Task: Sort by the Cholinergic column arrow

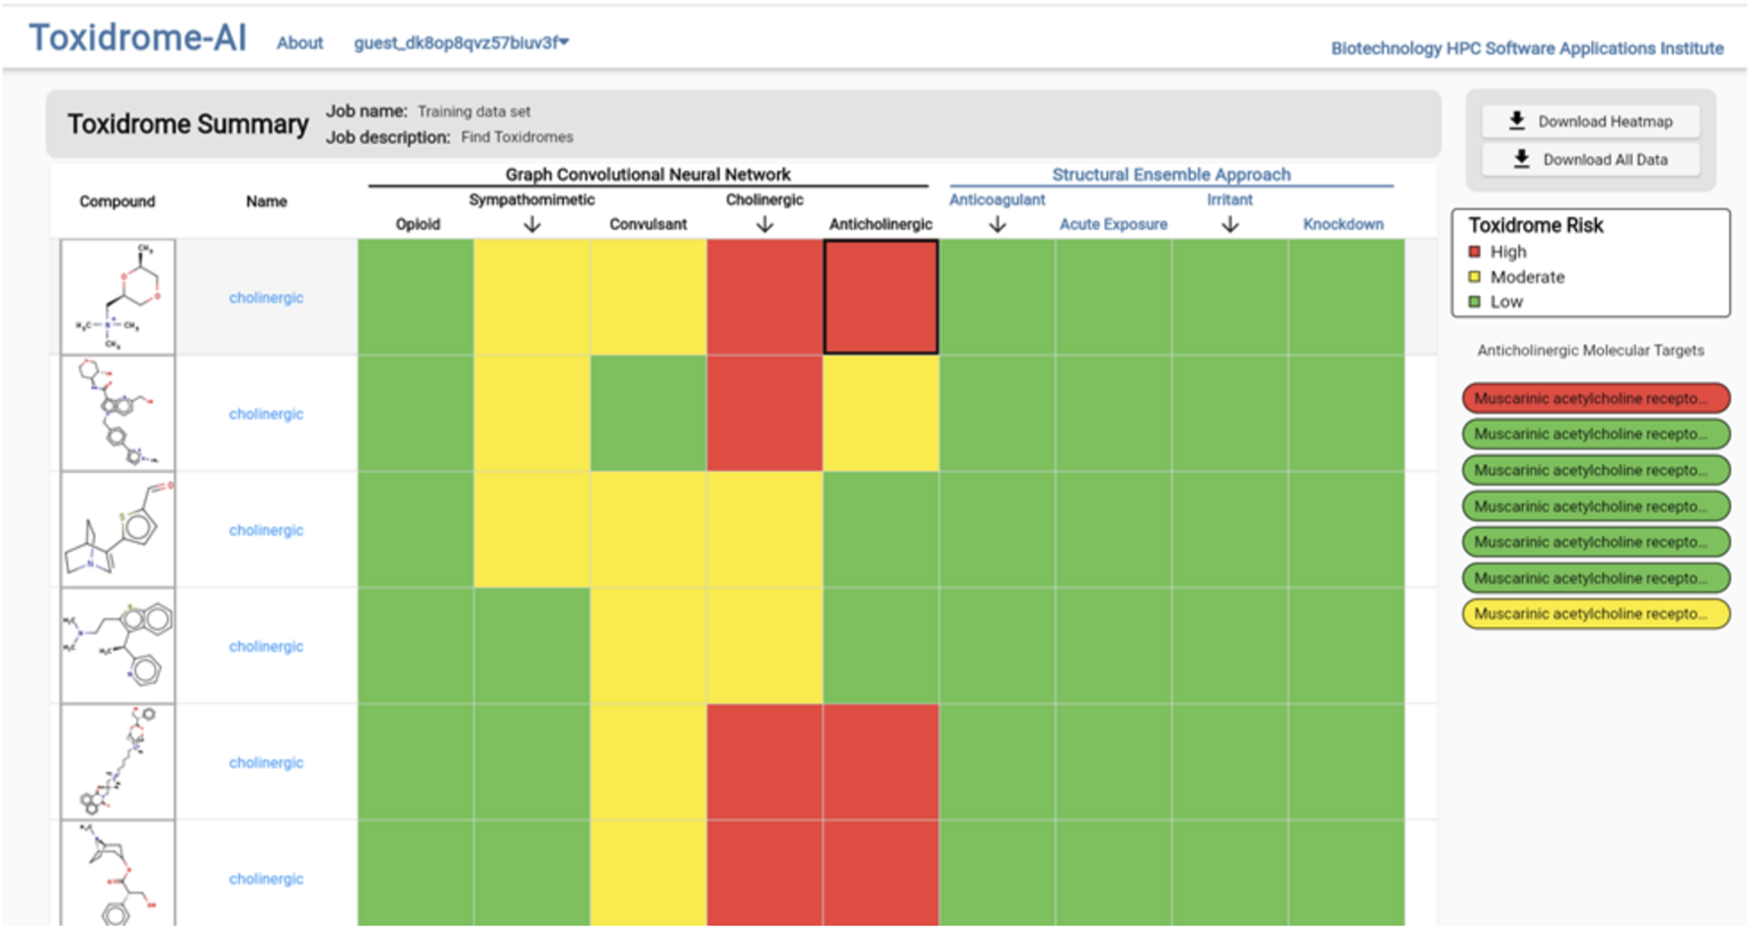Action: [764, 225]
